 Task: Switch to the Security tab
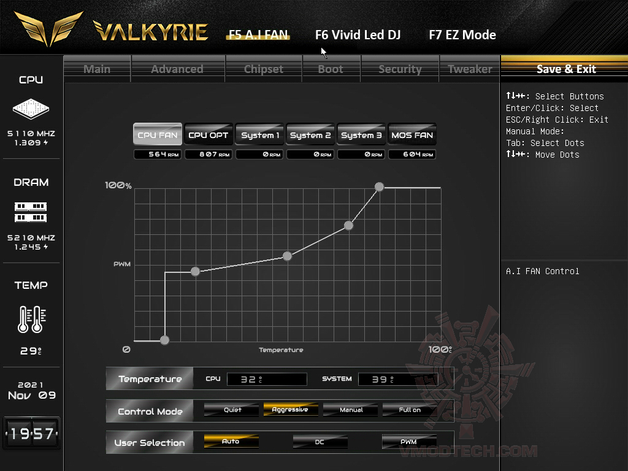(x=400, y=69)
